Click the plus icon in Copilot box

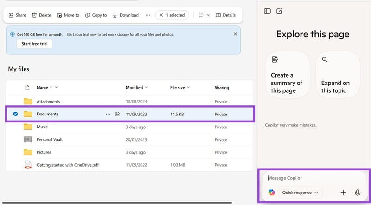coord(343,193)
